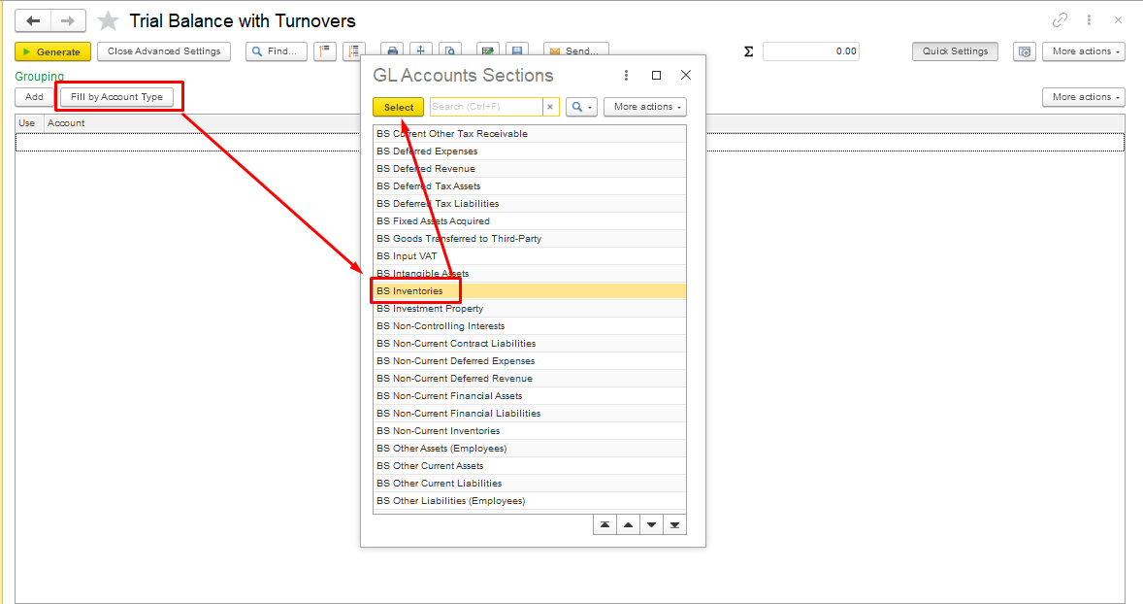Click the back arrow navigation button

(x=33, y=20)
